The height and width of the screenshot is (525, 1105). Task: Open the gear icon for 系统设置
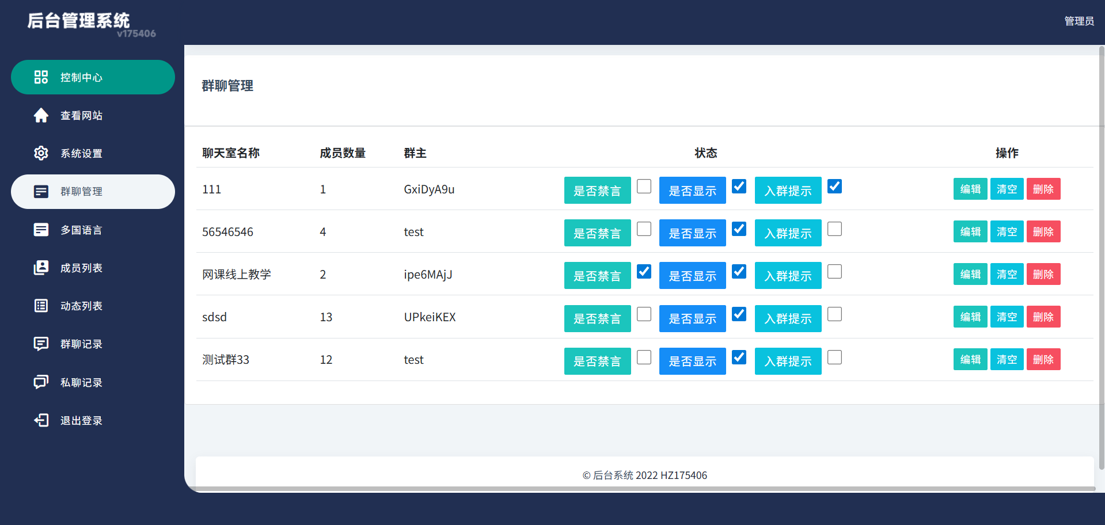(x=41, y=153)
